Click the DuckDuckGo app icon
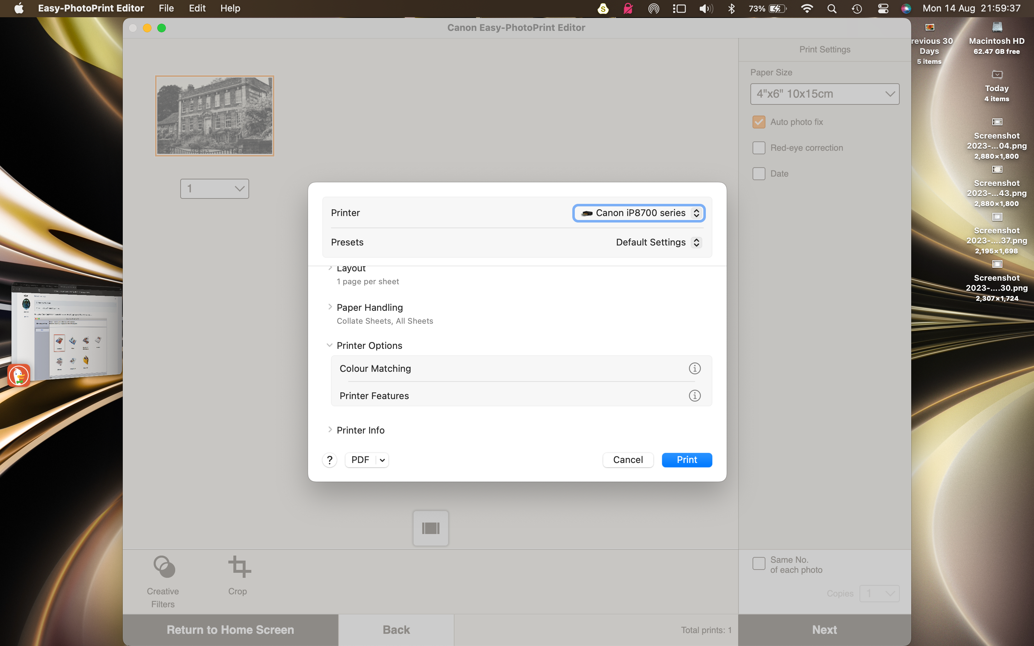 (x=19, y=375)
